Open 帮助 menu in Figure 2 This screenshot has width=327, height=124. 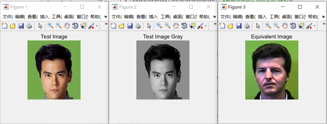(204, 17)
